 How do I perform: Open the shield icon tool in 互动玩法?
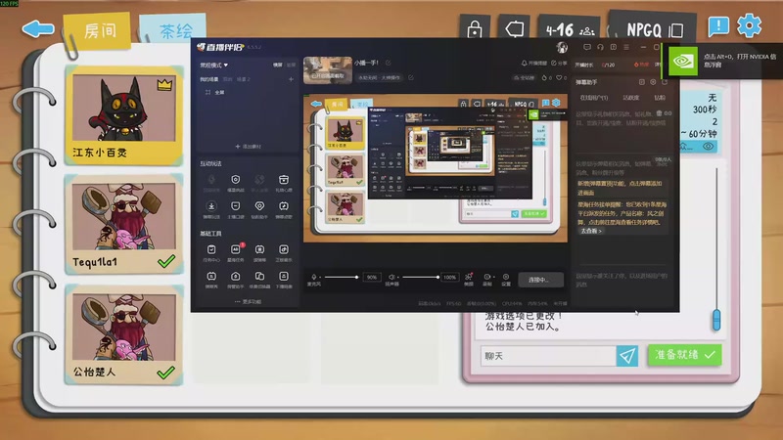(x=235, y=182)
